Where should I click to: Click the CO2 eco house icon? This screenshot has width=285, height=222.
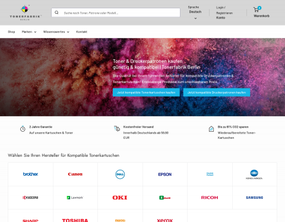pyautogui.click(x=211, y=129)
